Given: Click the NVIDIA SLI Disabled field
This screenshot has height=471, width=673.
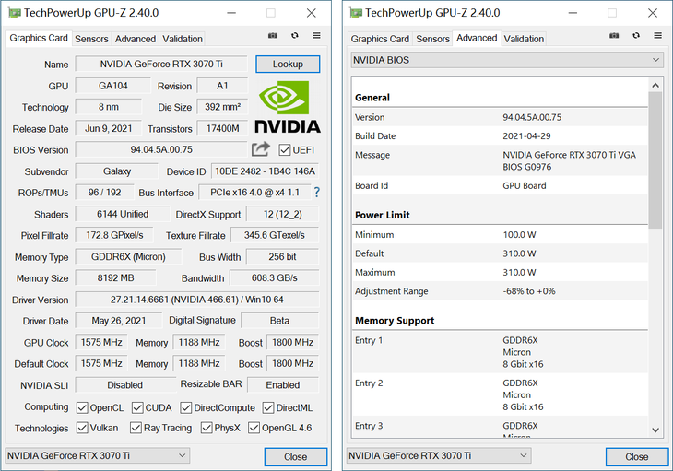Looking at the screenshot, I should click(124, 385).
